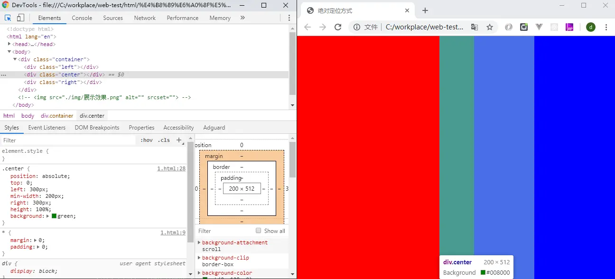
Task: Activate the inspect element picker icon
Action: [8, 18]
